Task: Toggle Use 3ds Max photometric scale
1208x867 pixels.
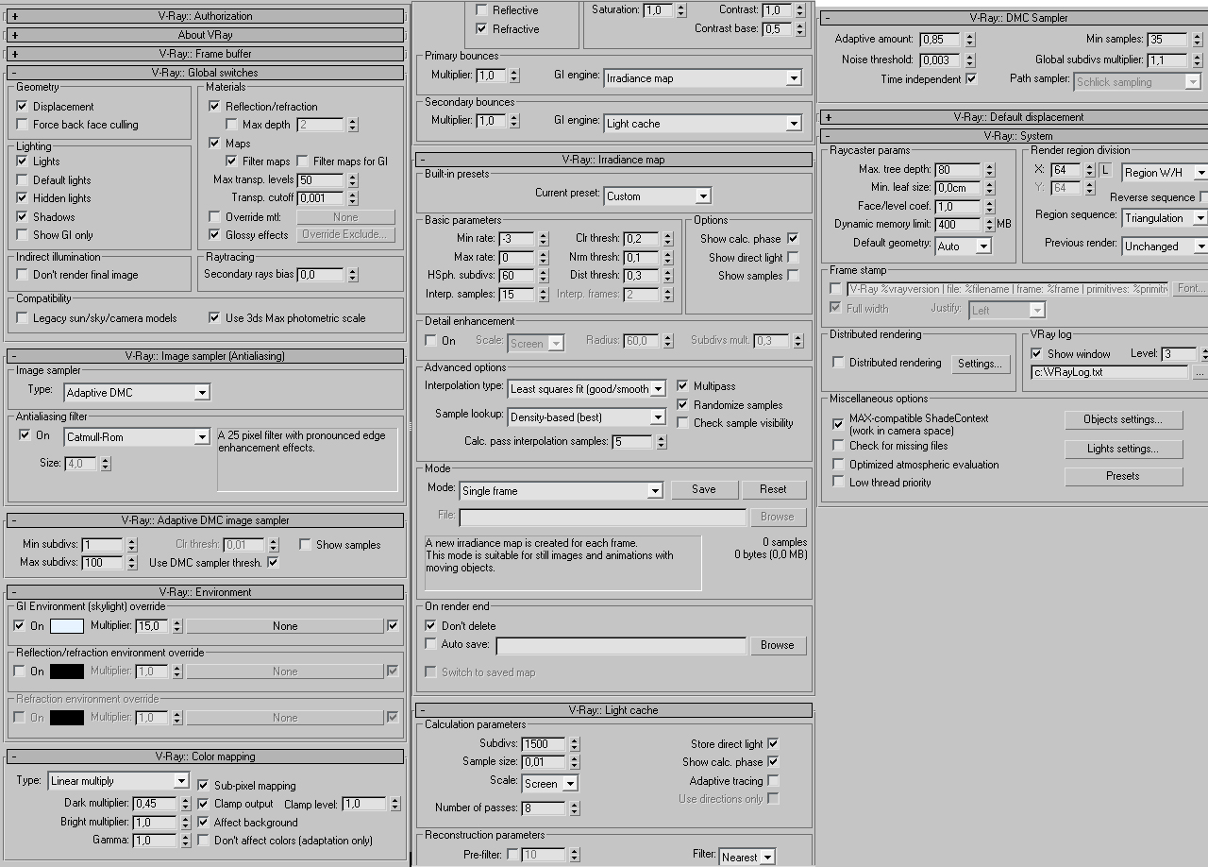Action: tap(215, 318)
